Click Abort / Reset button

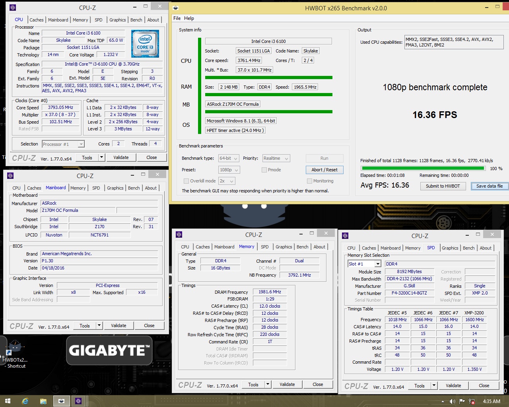(x=324, y=170)
